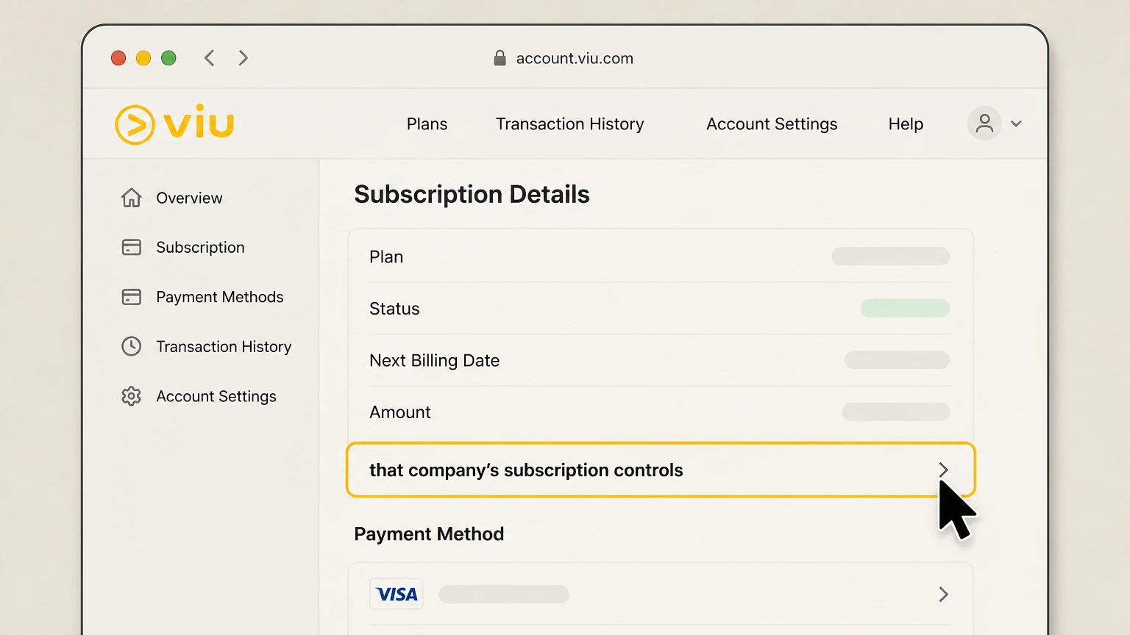Go back with the browser back arrow
Viewport: 1130px width, 635px height.
[210, 58]
